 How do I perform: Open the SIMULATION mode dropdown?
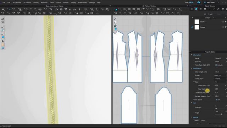211,2
